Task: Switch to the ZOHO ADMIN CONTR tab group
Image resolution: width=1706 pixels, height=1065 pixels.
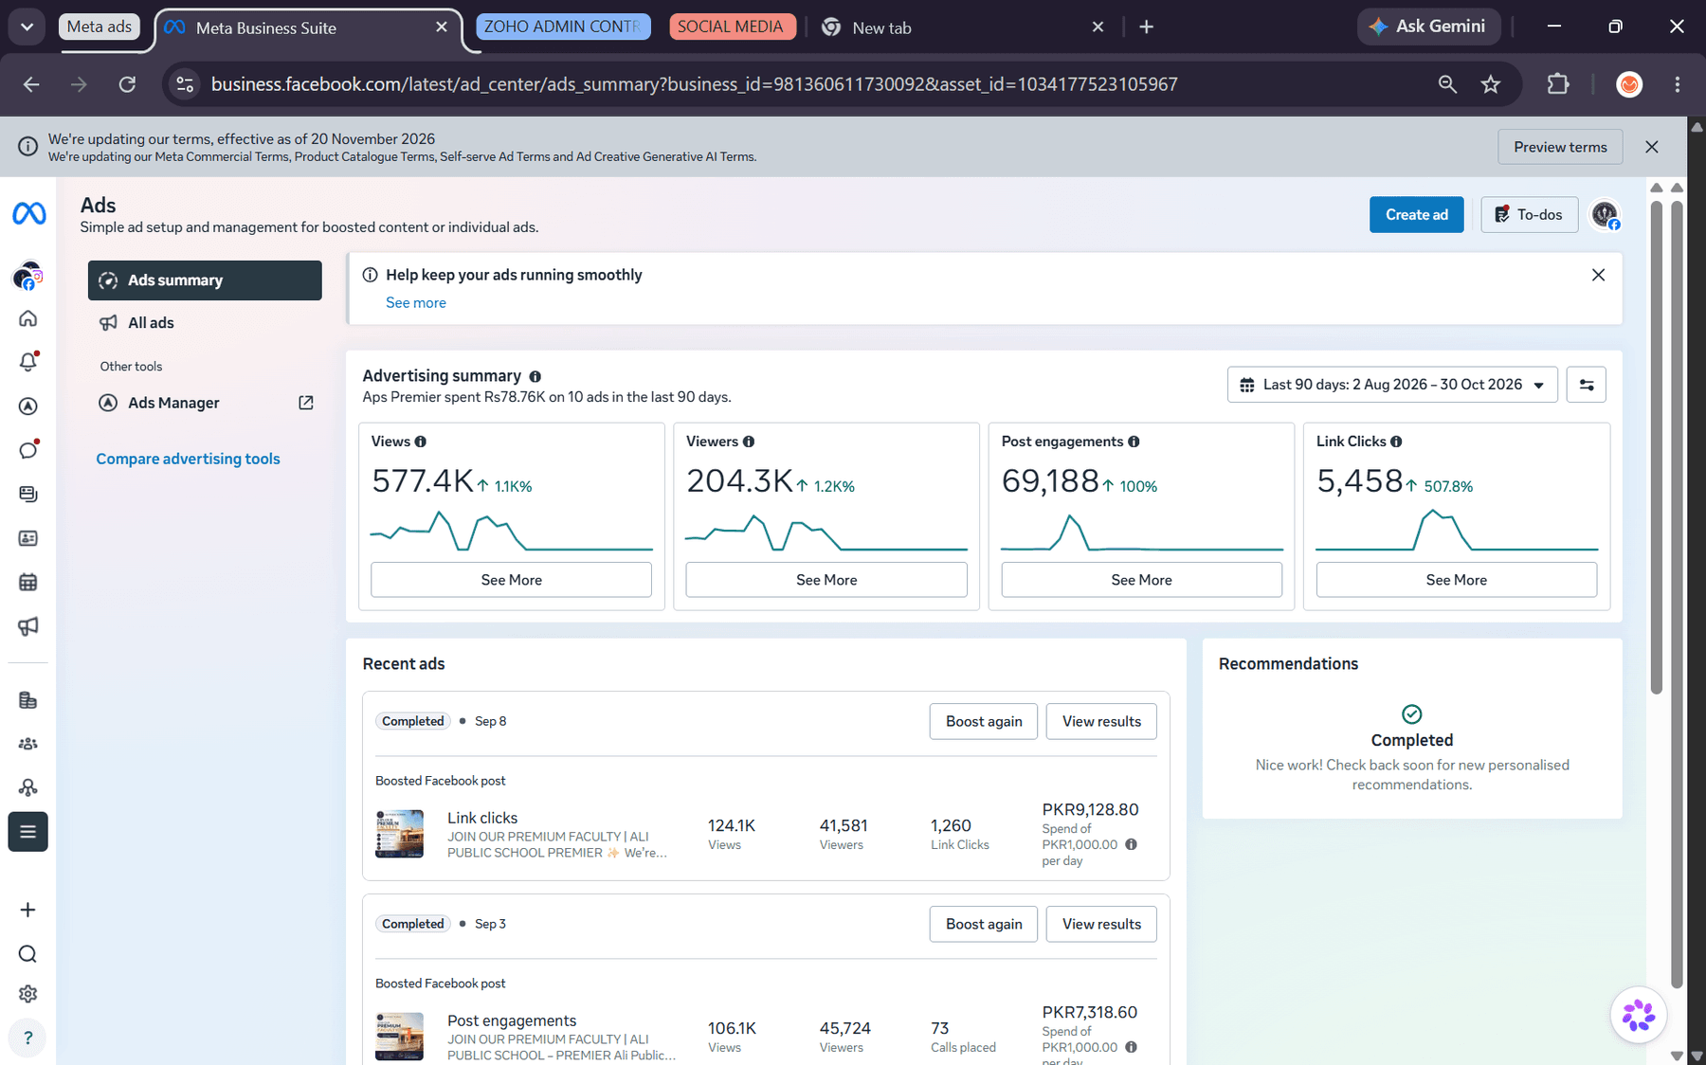Action: 563,27
